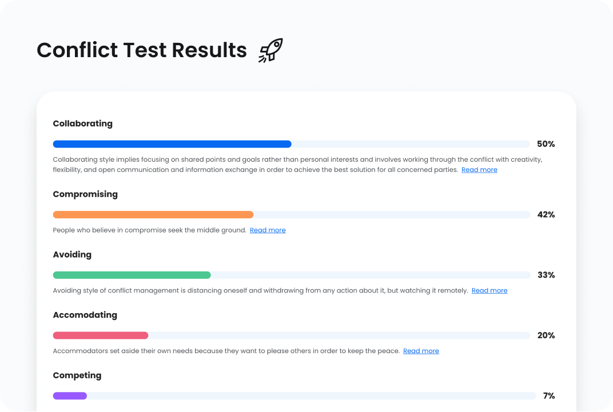Click the blue Collaborating progress bar
613x412 pixels.
tap(172, 144)
